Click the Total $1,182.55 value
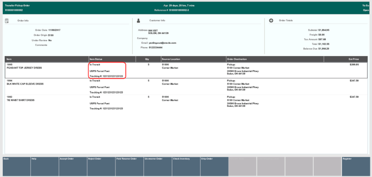The height and width of the screenshot is (177, 372). (324, 44)
